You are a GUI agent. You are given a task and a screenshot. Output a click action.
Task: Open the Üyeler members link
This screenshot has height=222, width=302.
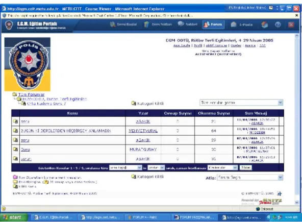coord(236,45)
